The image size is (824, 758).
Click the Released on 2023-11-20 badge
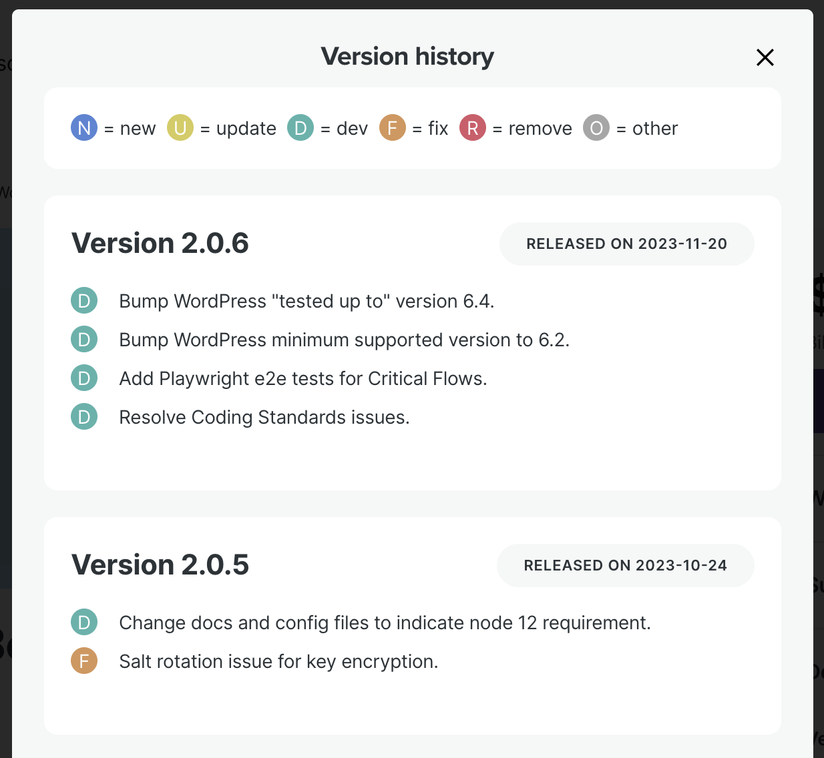[x=626, y=244]
